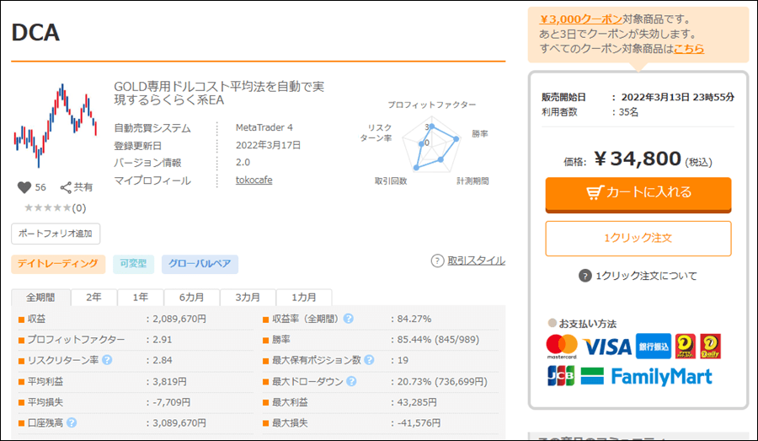Show the 1カ月 period stats
The height and width of the screenshot is (441, 758).
304,298
